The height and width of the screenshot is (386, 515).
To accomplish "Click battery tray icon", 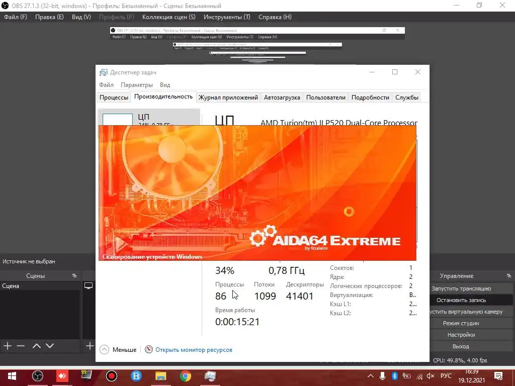I will (x=406, y=376).
